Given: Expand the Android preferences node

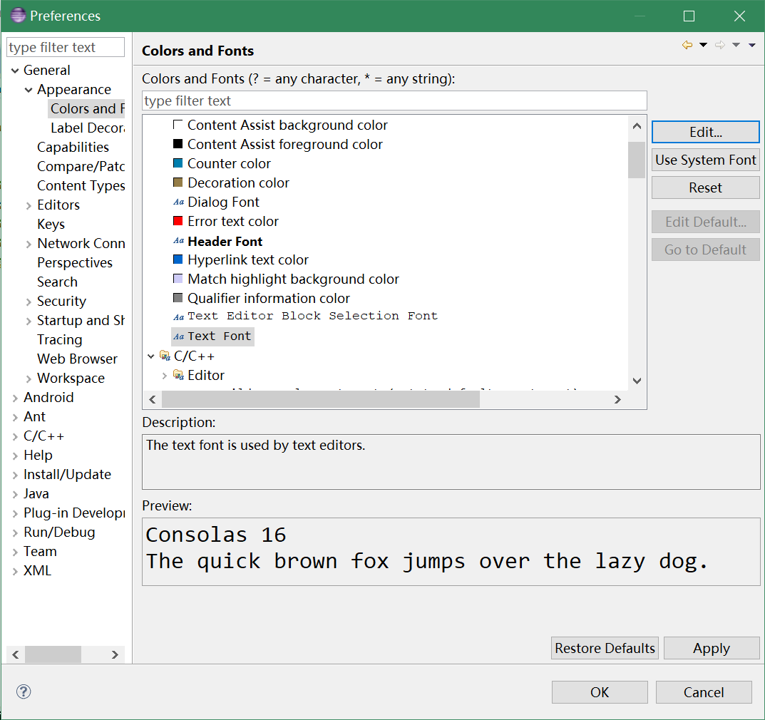Looking at the screenshot, I should coord(15,398).
